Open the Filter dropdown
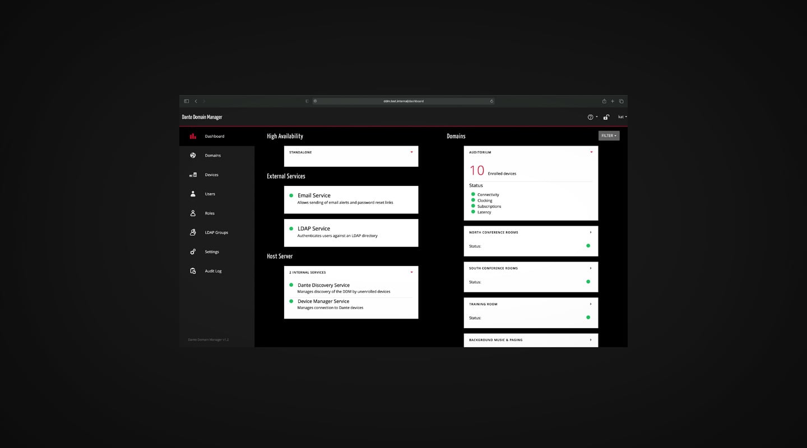Viewport: 807px width, 448px height. (609, 136)
